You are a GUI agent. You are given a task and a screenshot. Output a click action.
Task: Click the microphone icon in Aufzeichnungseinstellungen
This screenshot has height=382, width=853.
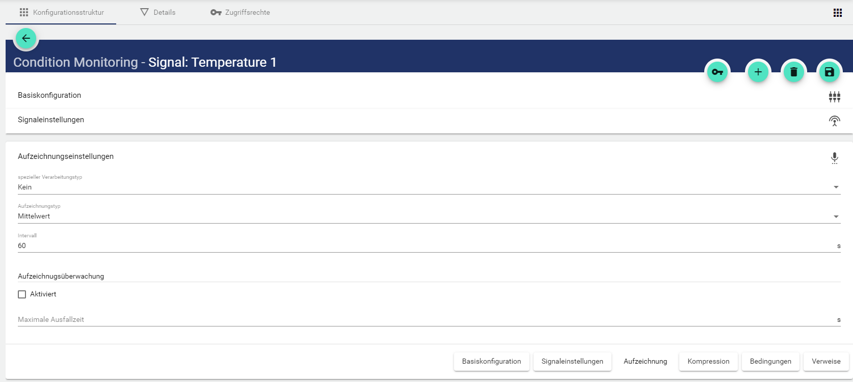[x=834, y=158]
